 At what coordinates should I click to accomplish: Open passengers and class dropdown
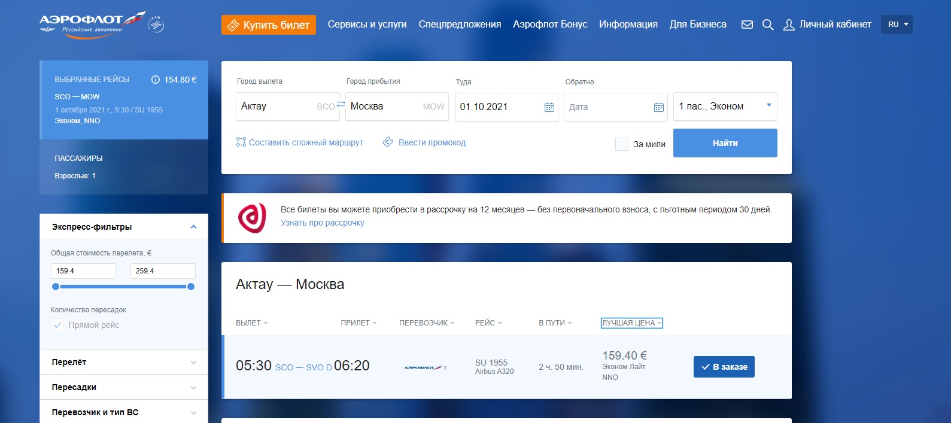tap(725, 106)
